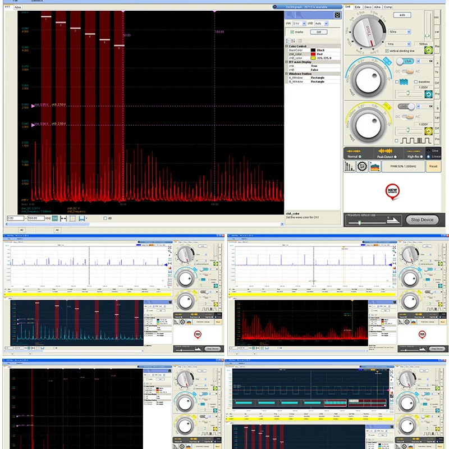Open the gear settings icon near PWM
Image resolution: width=449 pixels, height=449 pixels.
361,166
